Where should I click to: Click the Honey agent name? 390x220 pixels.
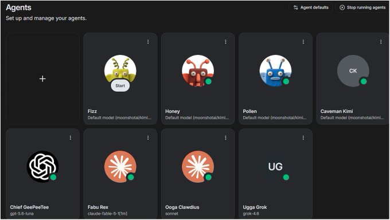173,111
